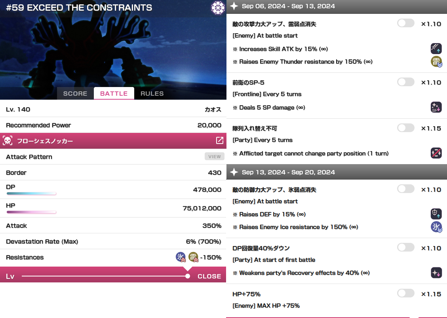447x318 pixels.
Task: Click the -150% resistance value
Action: 211,257
